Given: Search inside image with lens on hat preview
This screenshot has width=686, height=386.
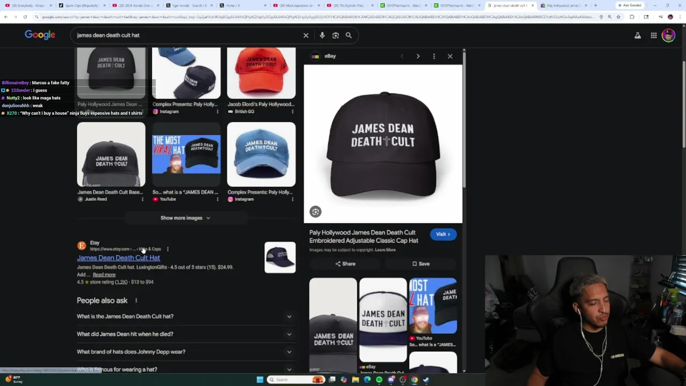Looking at the screenshot, I should (x=316, y=212).
